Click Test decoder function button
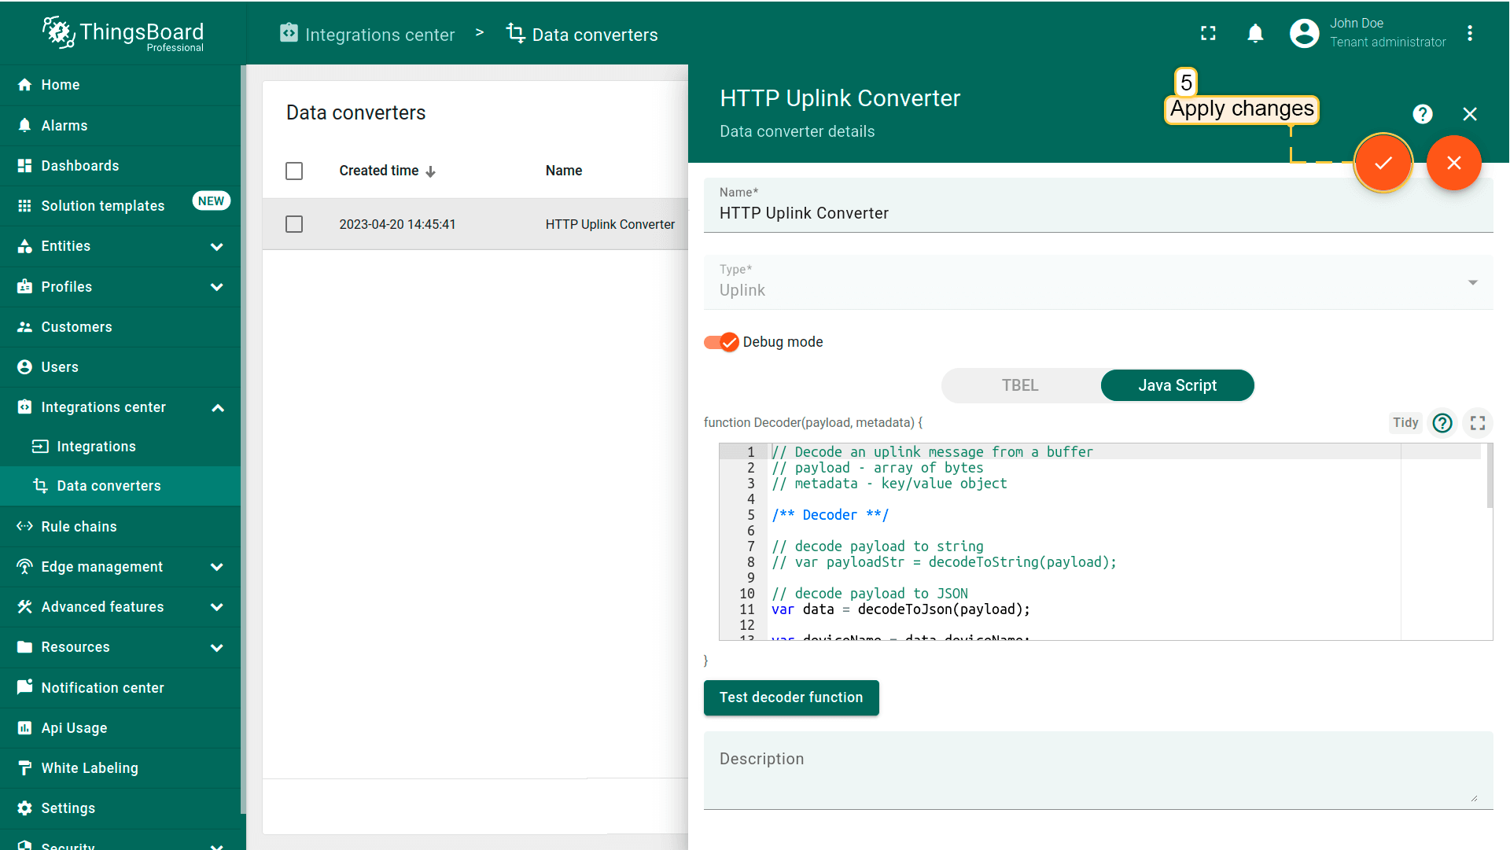 tap(790, 697)
